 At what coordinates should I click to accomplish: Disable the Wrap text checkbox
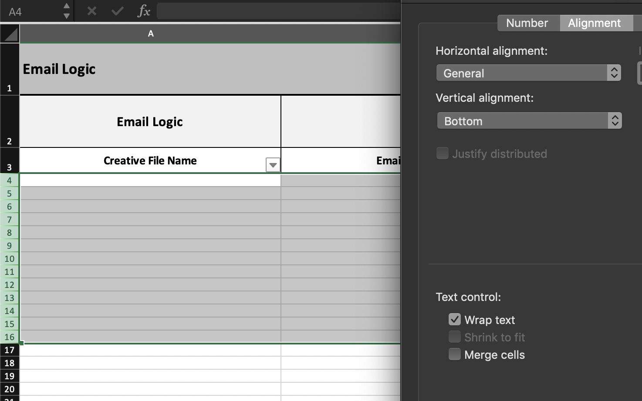(x=455, y=319)
